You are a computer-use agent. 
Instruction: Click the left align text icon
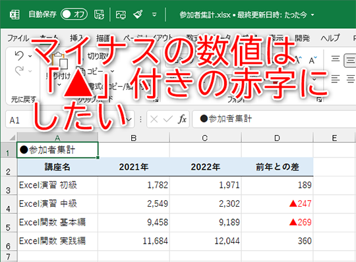[336, 79]
